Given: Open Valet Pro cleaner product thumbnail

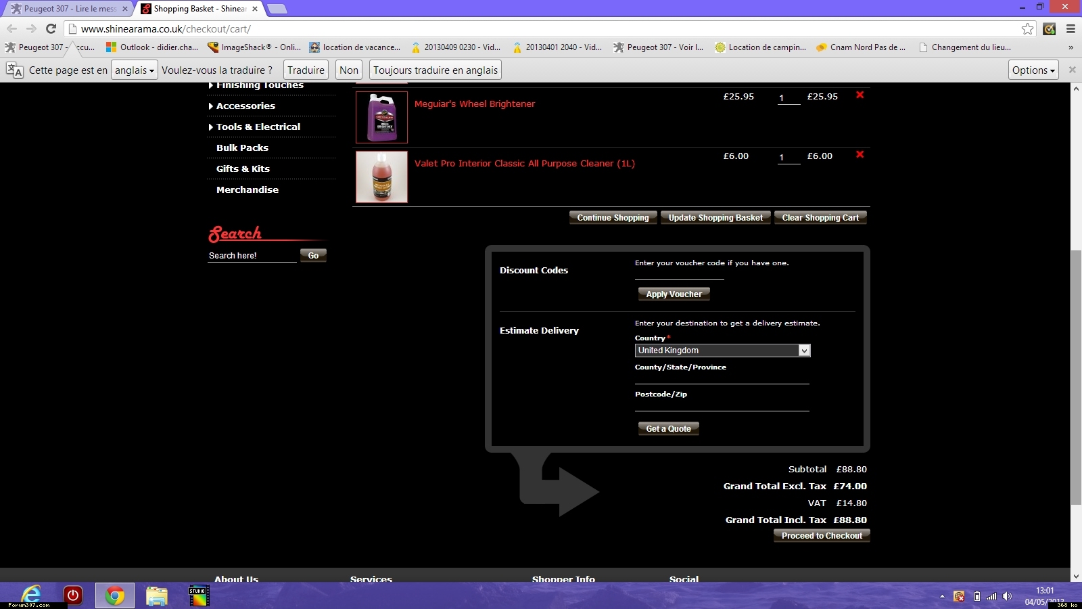Looking at the screenshot, I should coord(381,177).
